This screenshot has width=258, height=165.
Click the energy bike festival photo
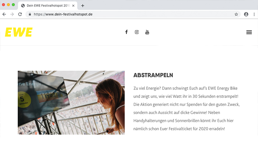point(71,103)
